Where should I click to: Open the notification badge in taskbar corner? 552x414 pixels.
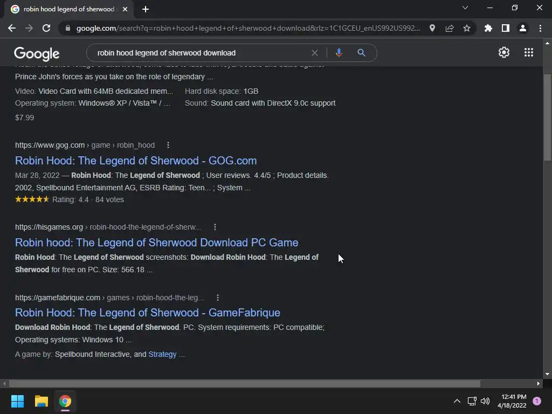click(537, 401)
